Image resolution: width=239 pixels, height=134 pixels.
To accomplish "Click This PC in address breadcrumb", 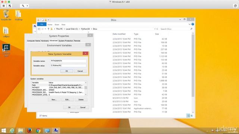I will click(59, 29).
